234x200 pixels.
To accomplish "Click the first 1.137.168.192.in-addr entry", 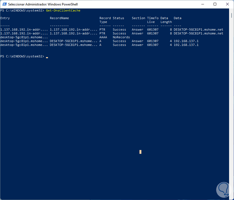I will pos(24,30).
